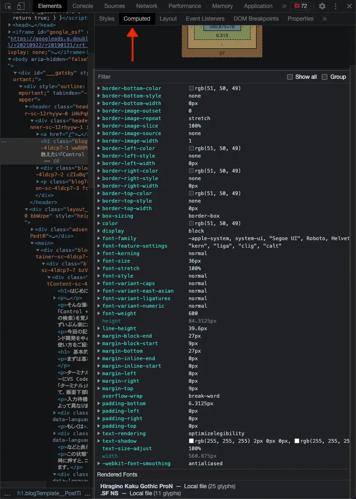This screenshot has height=499, width=356.
Task: Expand the font-family computed property
Action: point(98,238)
